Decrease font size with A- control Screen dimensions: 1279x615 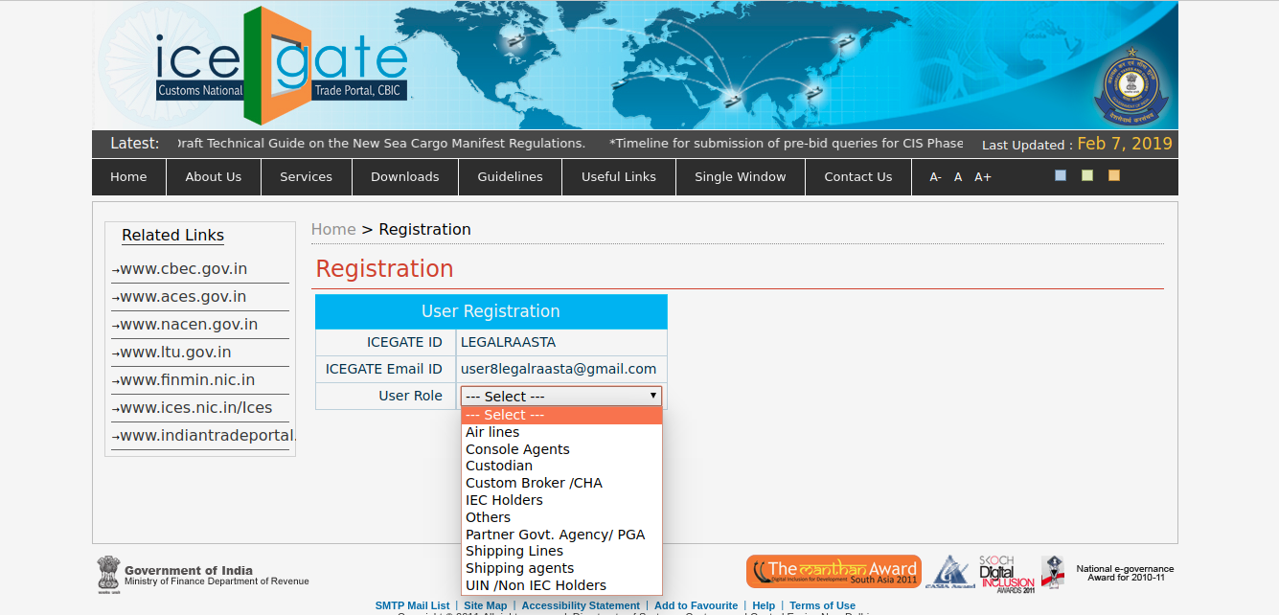tap(935, 177)
